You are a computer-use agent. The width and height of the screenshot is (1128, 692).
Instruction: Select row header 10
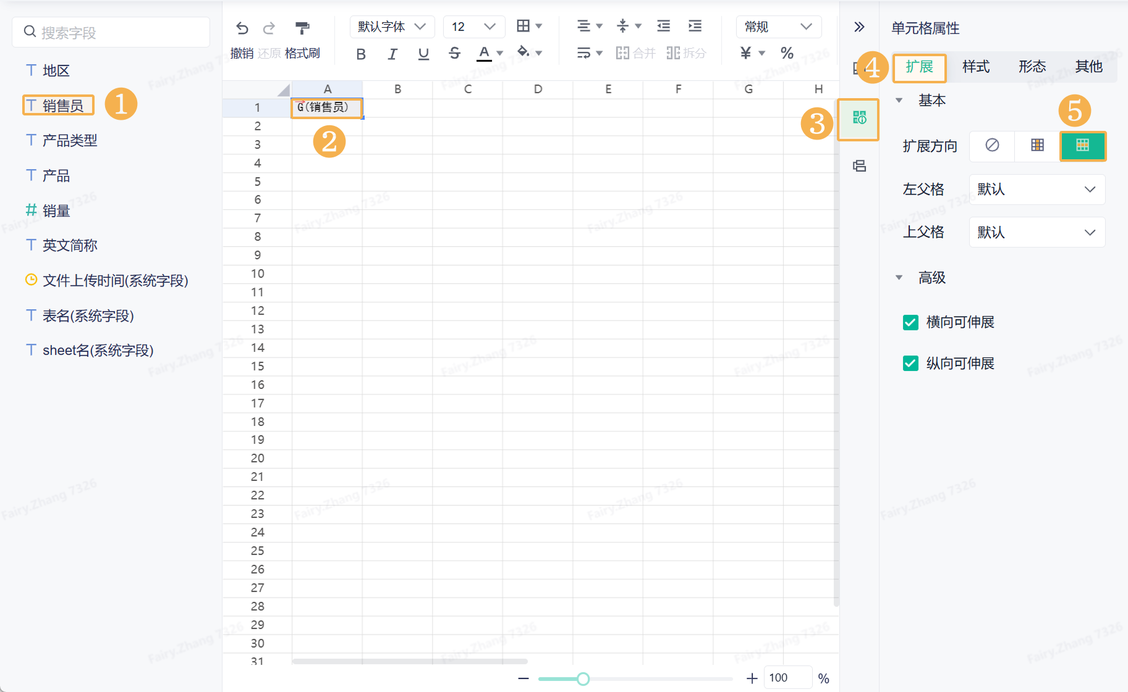click(257, 274)
